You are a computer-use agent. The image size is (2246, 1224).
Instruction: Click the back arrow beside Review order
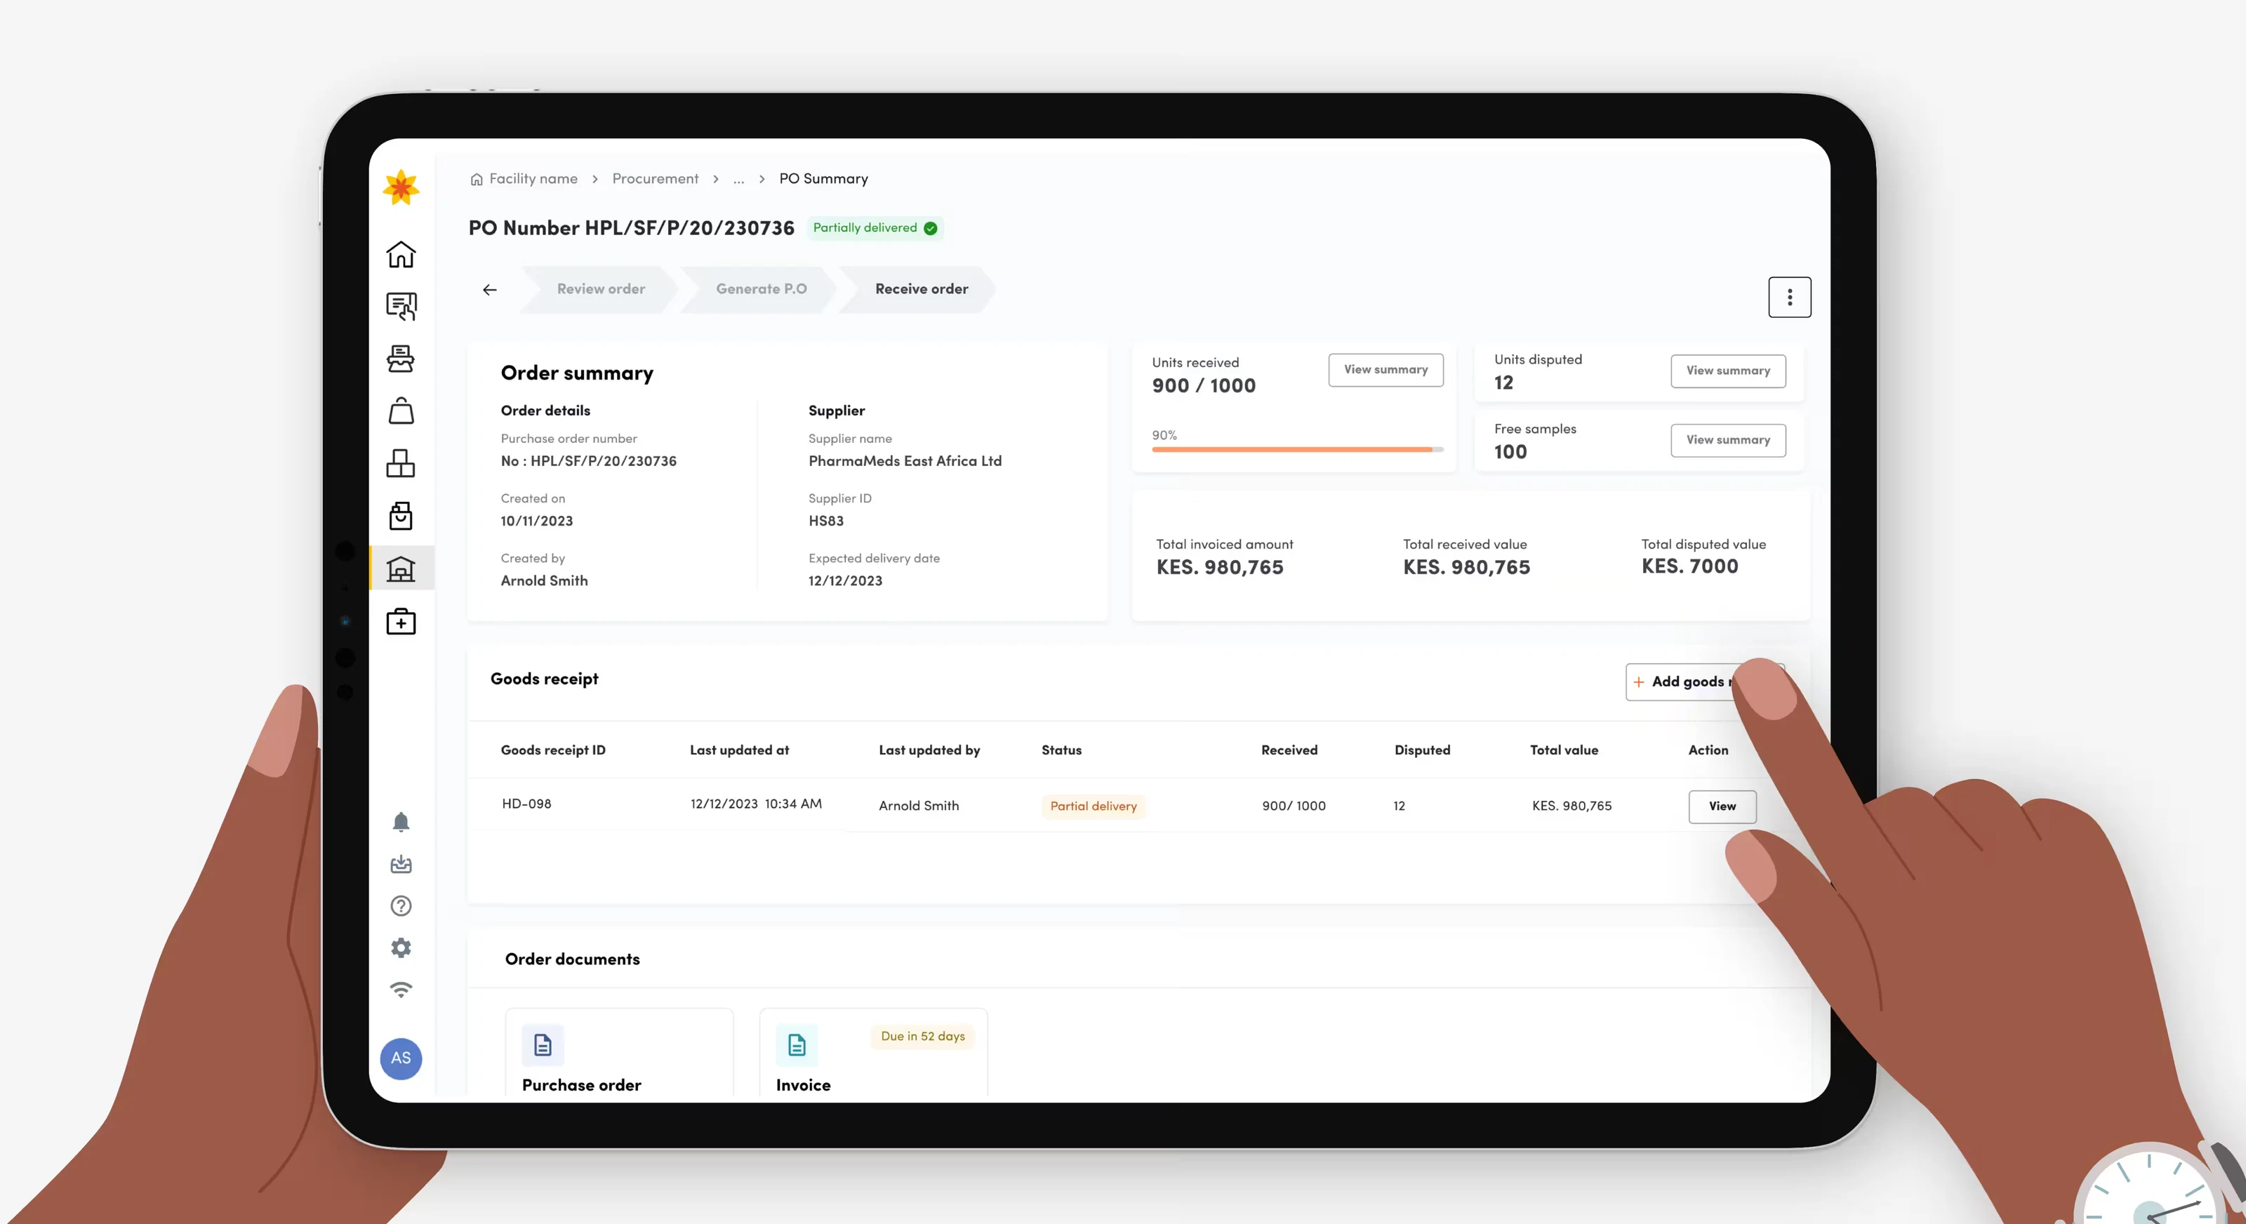point(490,289)
